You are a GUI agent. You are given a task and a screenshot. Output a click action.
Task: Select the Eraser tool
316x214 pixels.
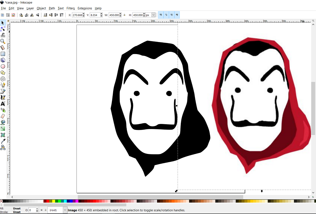click(3, 116)
